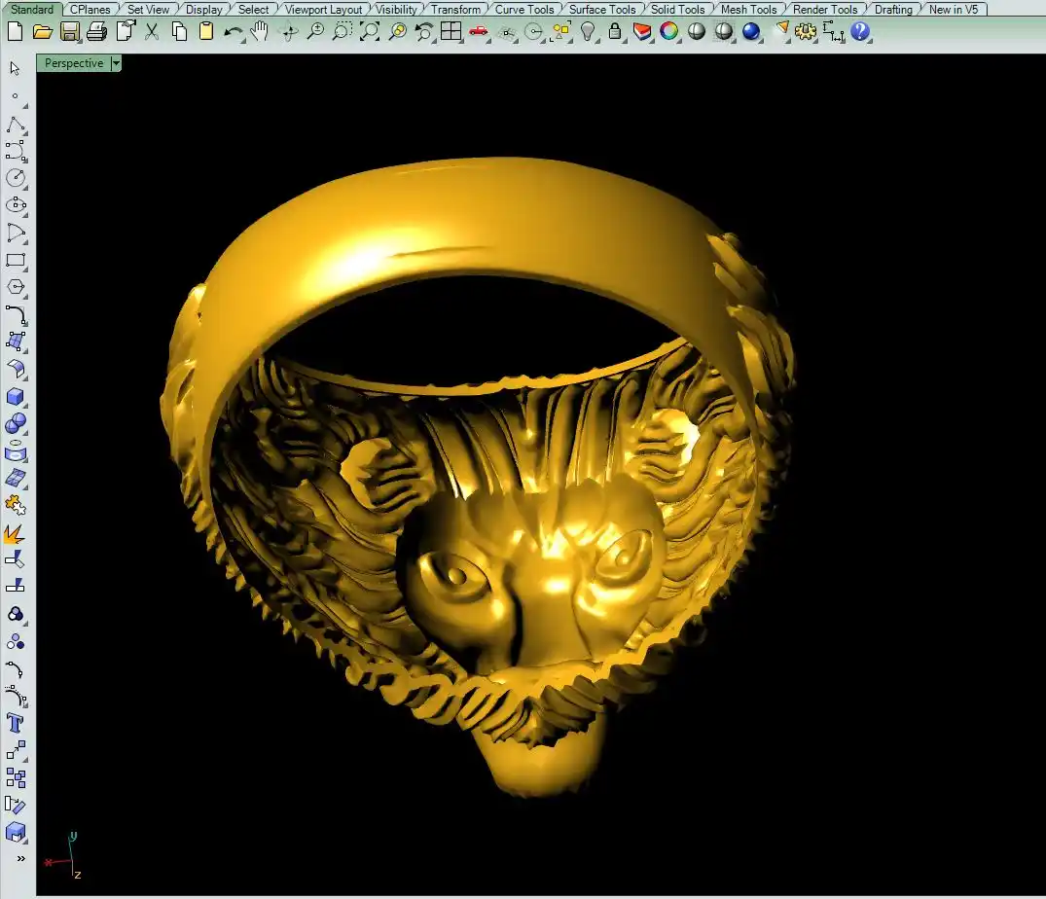Click the Perspective viewport title label
Screen dimensions: 1046x899
pyautogui.click(x=74, y=63)
